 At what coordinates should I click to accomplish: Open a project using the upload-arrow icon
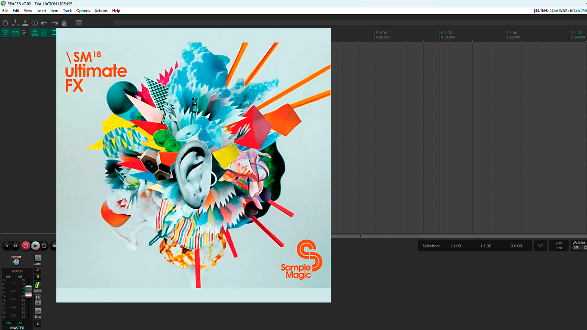point(15,23)
